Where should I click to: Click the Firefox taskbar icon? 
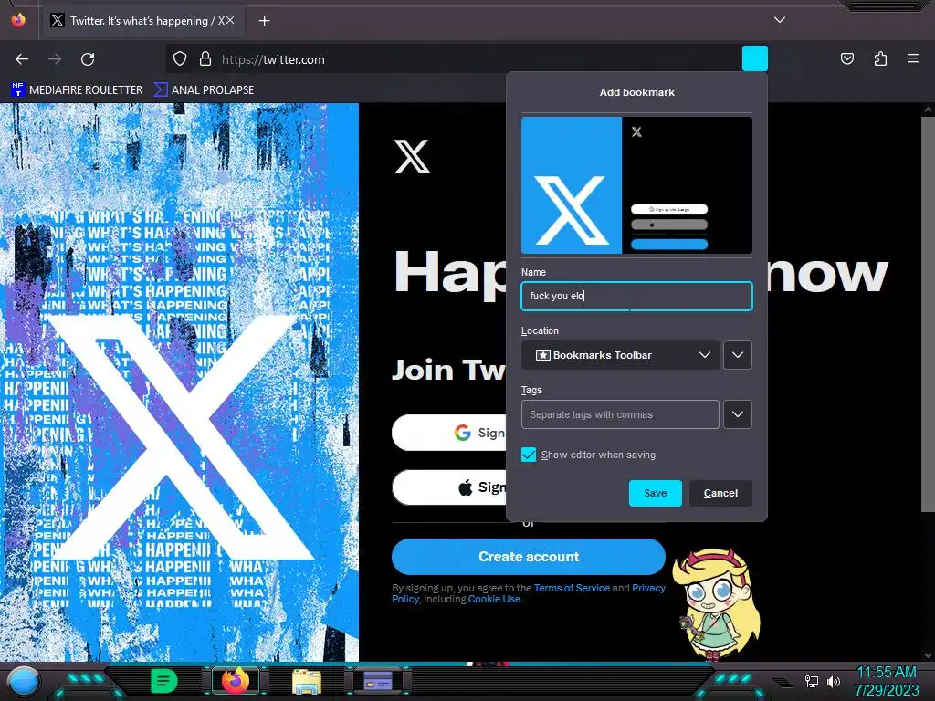236,681
